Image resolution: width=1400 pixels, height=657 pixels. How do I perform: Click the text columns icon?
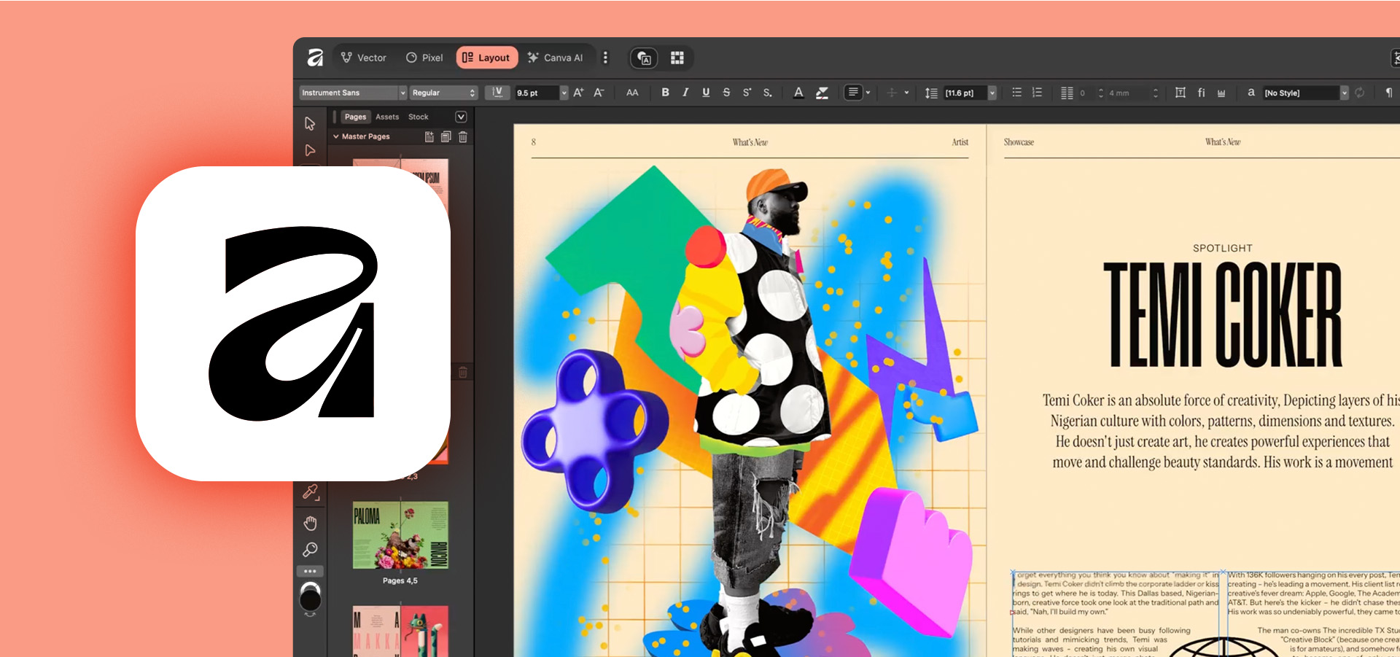(x=1067, y=93)
